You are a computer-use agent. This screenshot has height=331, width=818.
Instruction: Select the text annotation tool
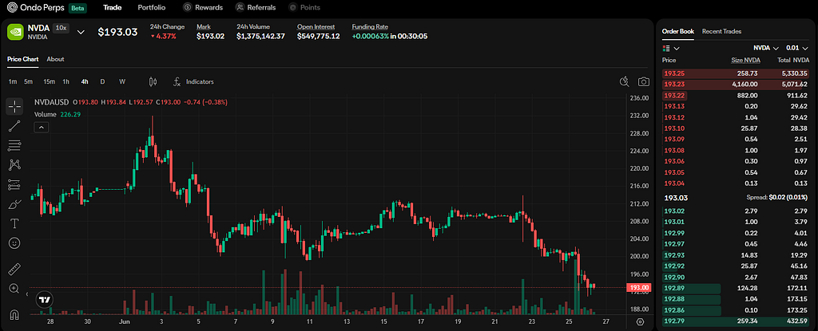click(14, 223)
